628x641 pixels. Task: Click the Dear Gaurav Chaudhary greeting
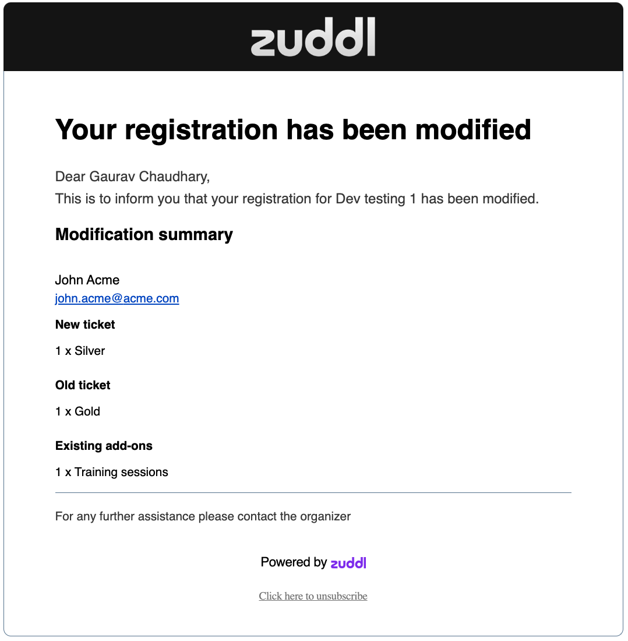click(x=132, y=177)
